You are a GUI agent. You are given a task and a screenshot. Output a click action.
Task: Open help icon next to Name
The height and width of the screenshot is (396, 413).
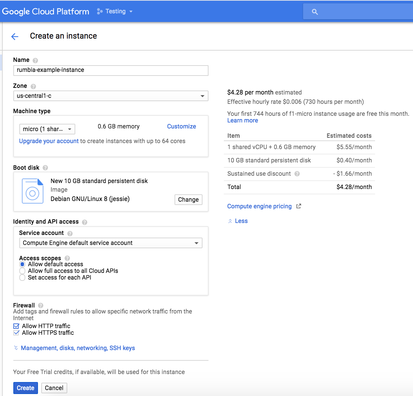[35, 61]
